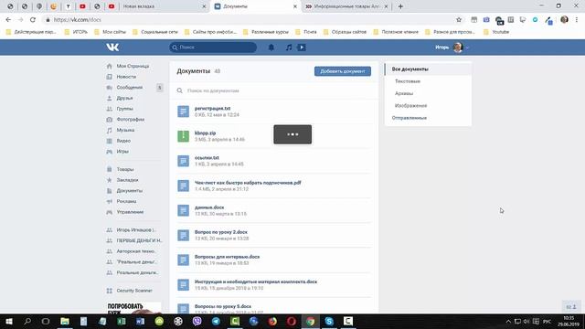
Task: Open Вопросы для интервью.docx
Action: point(227,257)
